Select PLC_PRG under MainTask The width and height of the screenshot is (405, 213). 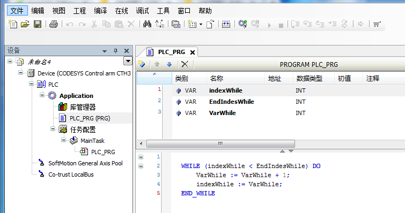click(103, 152)
